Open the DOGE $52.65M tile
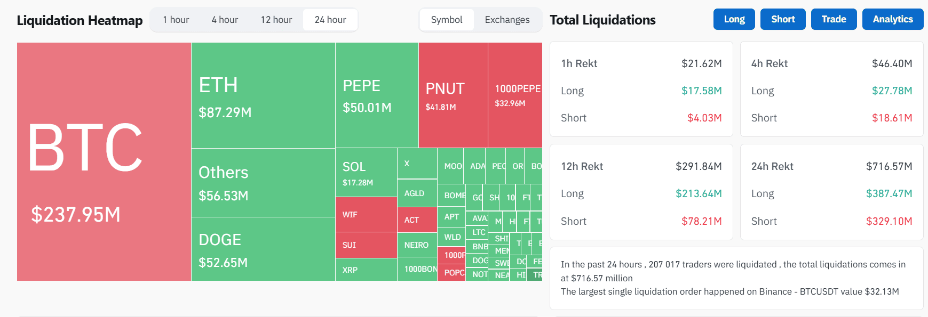Viewport: 928px width, 317px height. [x=263, y=249]
